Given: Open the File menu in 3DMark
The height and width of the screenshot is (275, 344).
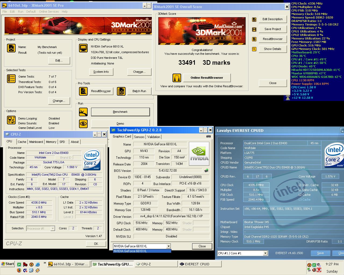Looking at the screenshot, I should [x=5, y=12].
